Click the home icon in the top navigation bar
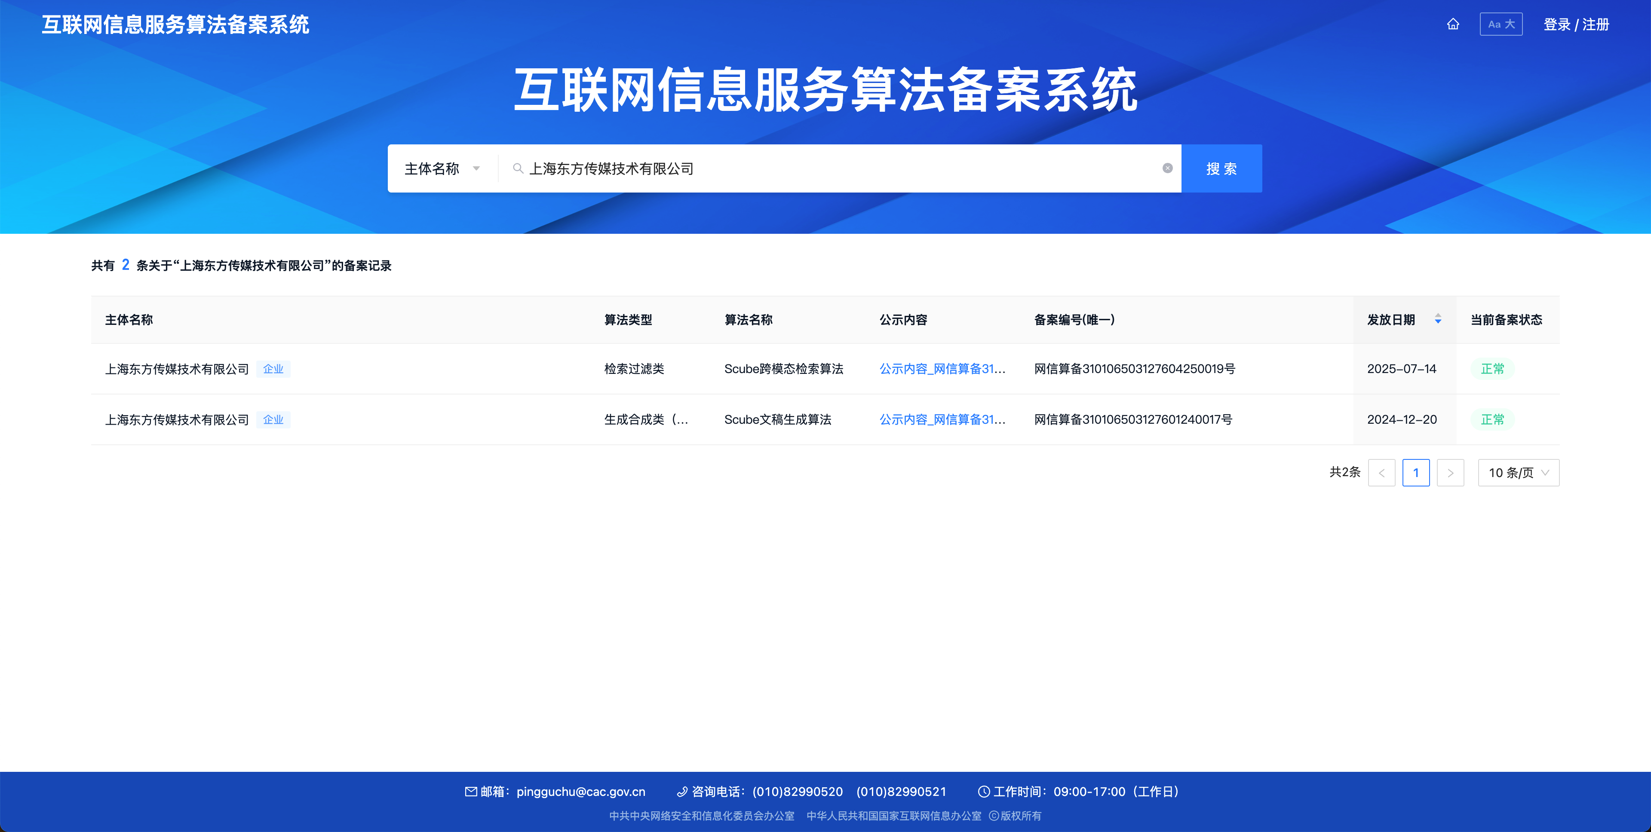Image resolution: width=1651 pixels, height=832 pixels. [1453, 24]
